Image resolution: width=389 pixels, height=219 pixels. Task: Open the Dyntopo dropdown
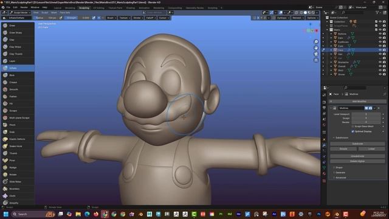pyautogui.click(x=283, y=18)
